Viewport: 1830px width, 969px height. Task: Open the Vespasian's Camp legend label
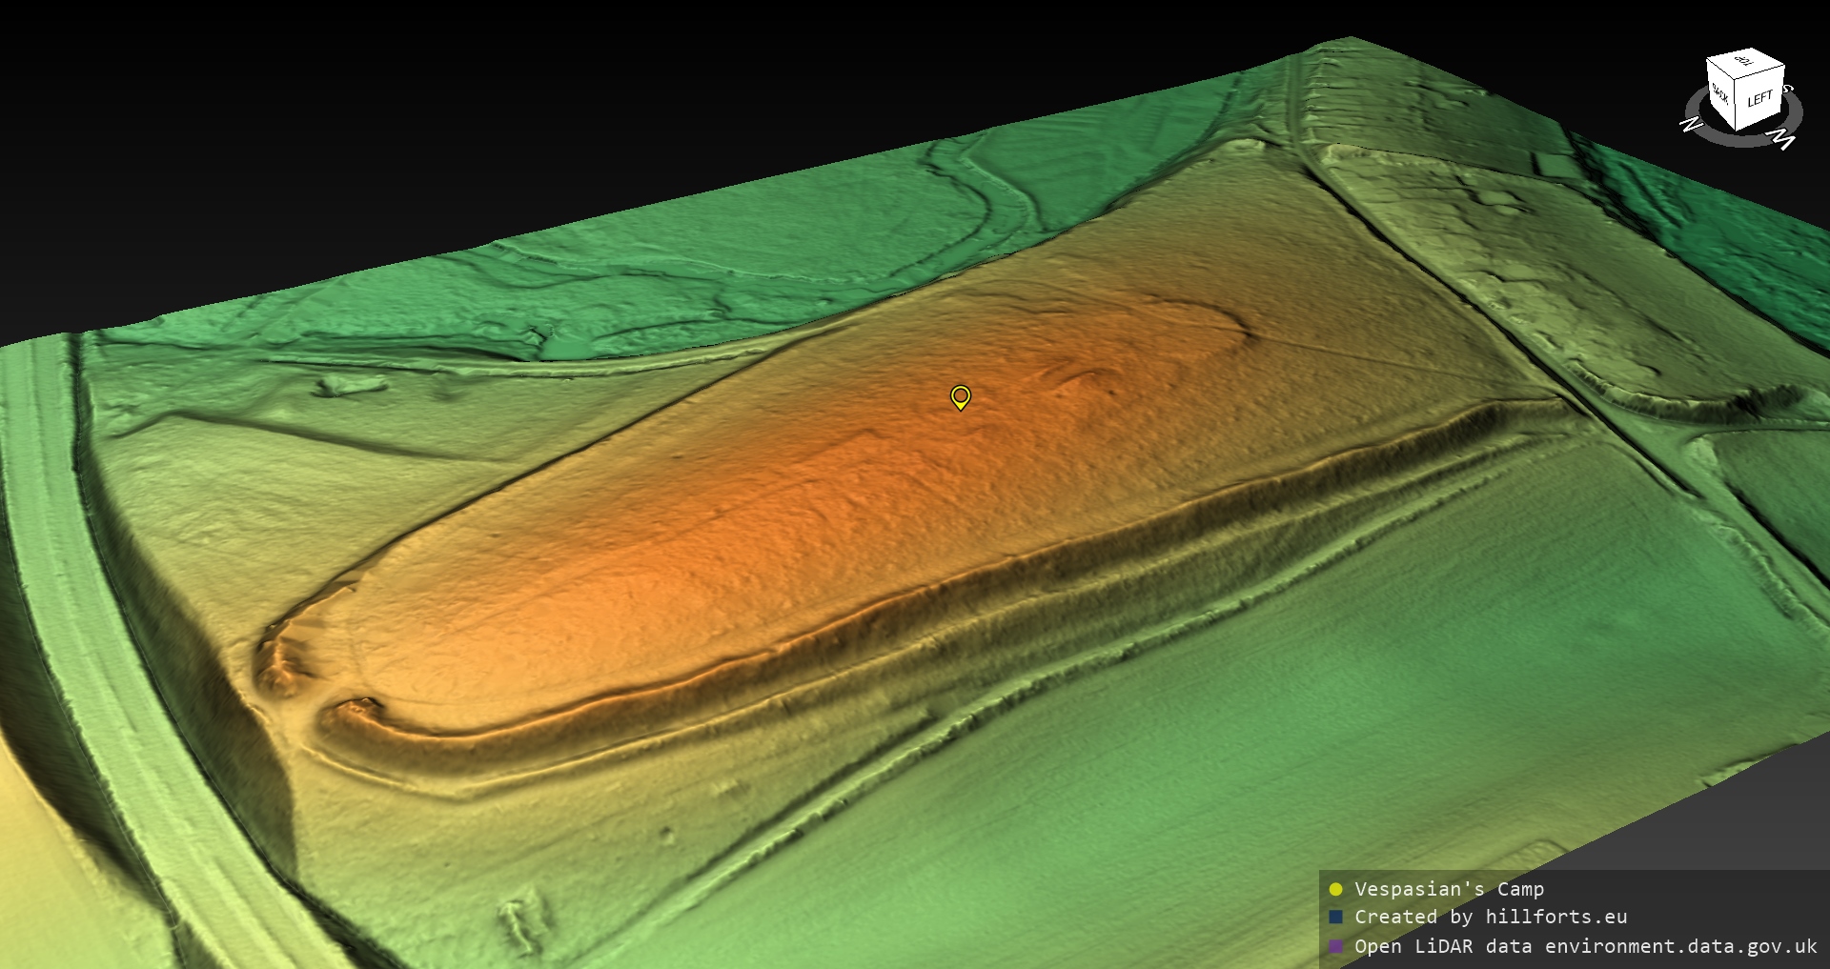tap(1449, 889)
